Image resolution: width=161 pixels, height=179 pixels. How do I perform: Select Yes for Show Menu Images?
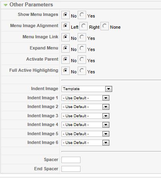pos(82,15)
